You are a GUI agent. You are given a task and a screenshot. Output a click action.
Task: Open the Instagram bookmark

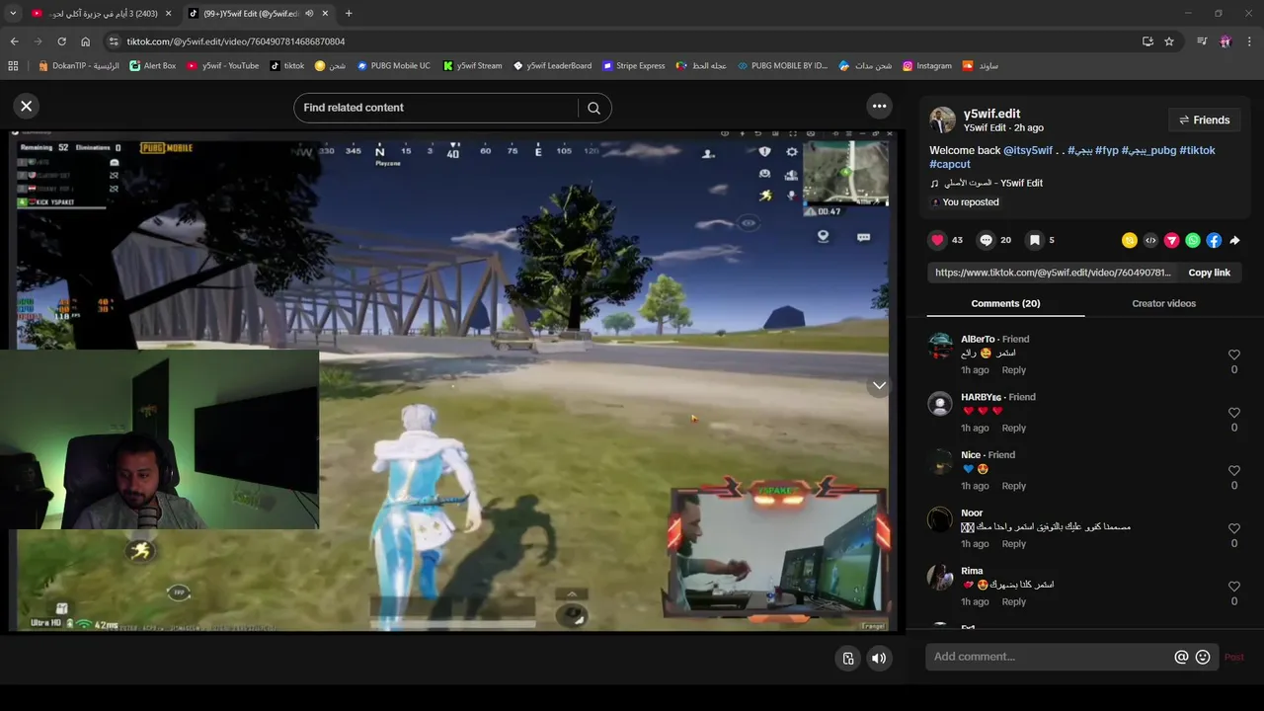click(x=926, y=66)
